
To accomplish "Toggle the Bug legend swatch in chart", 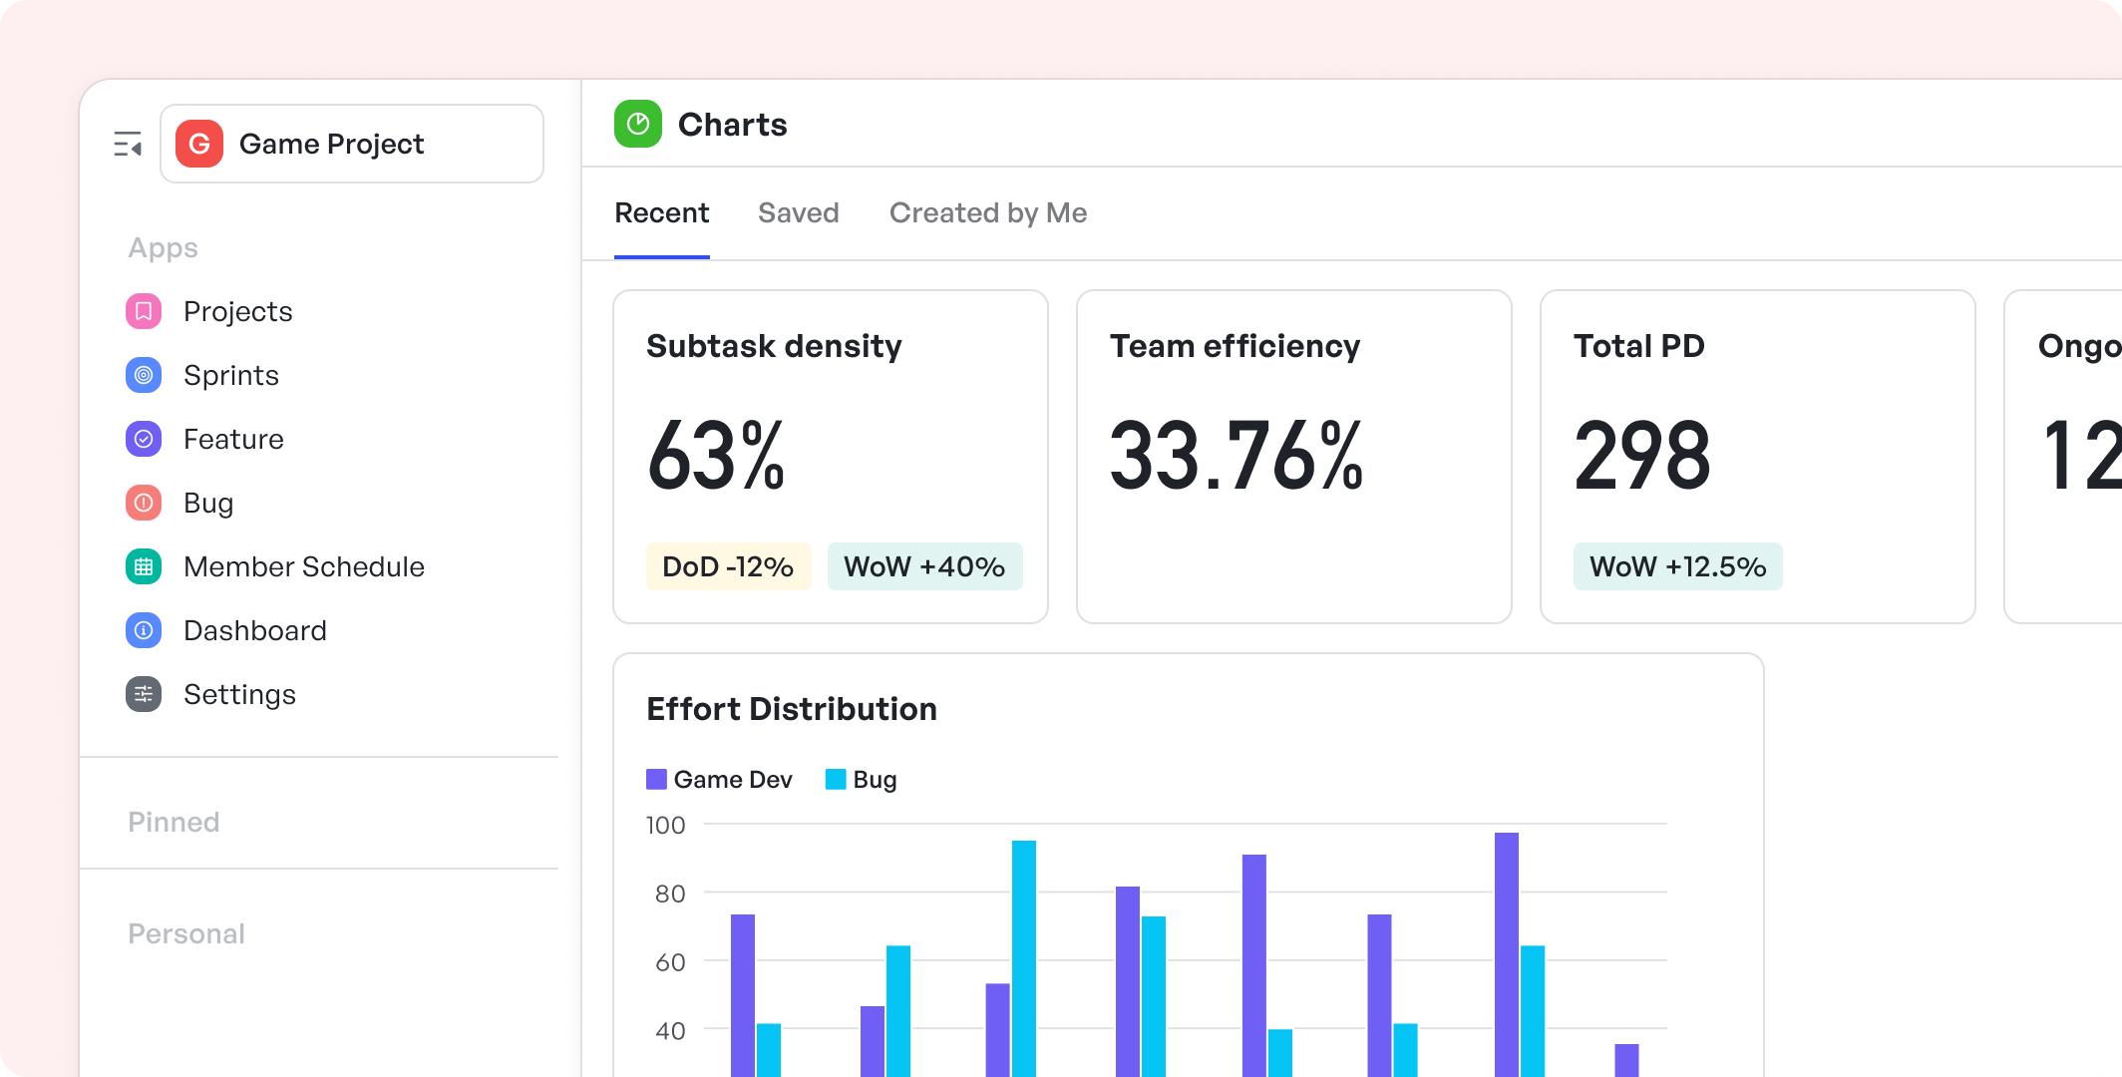I will coord(836,779).
